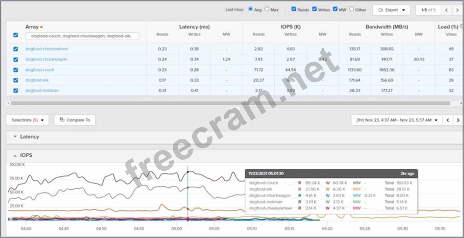Image resolution: width=464 pixels, height=238 pixels.
Task: Go to previous time range arrow
Action: pyautogui.click(x=448, y=120)
